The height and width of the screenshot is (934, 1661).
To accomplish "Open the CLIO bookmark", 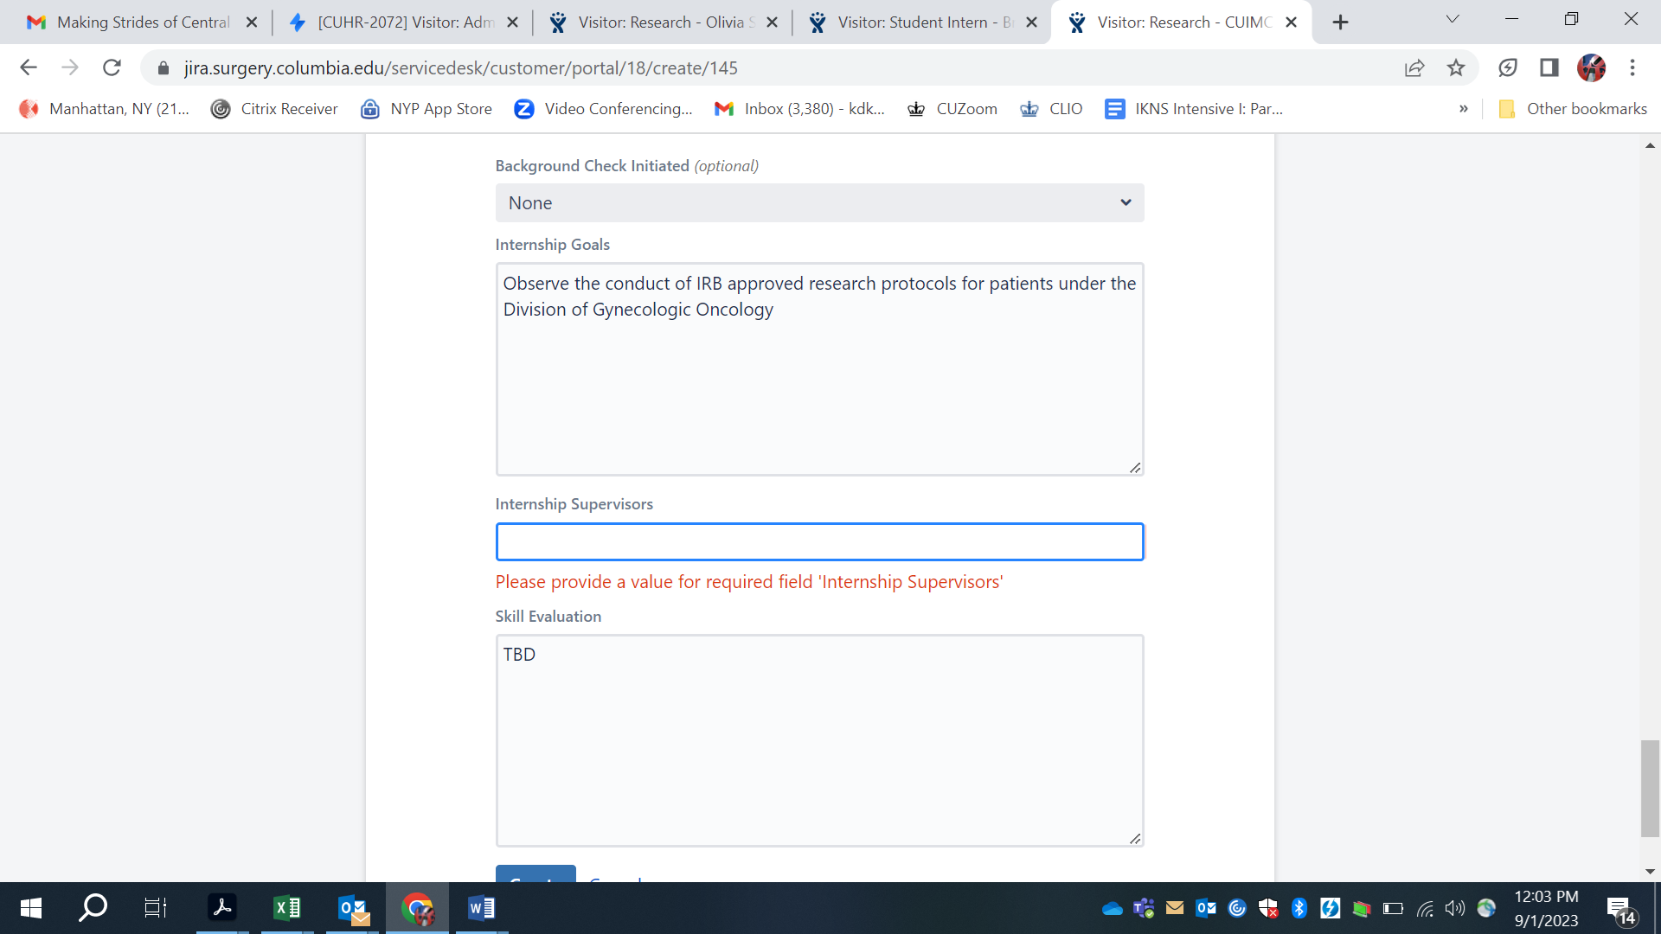I will coord(1052,109).
